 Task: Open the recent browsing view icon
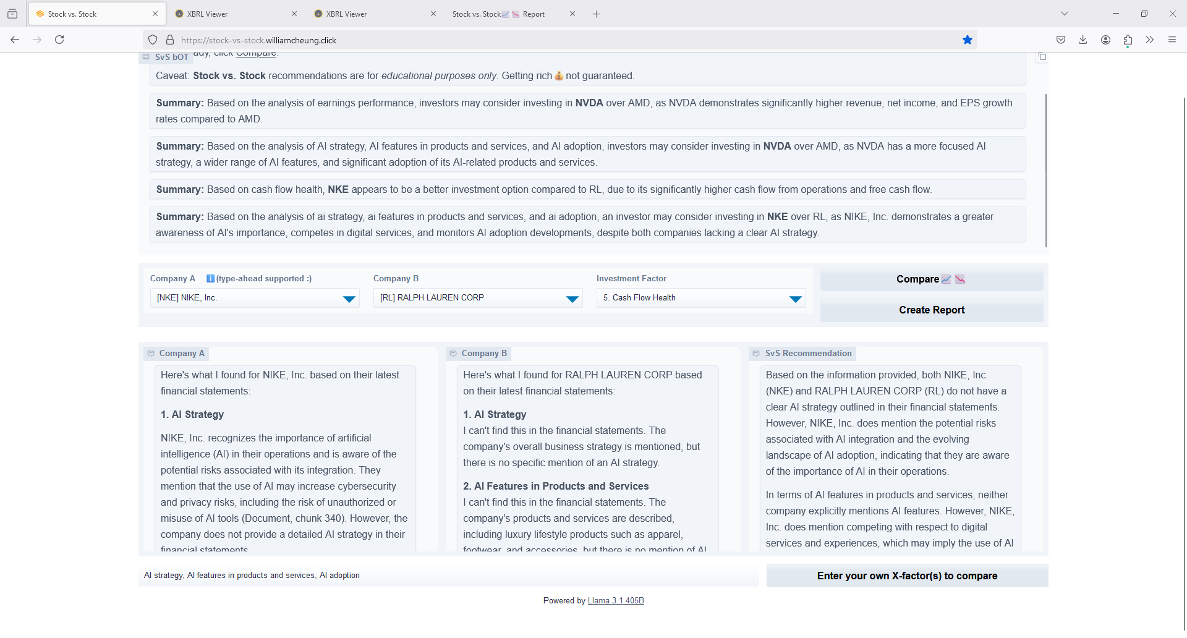pyautogui.click(x=12, y=14)
